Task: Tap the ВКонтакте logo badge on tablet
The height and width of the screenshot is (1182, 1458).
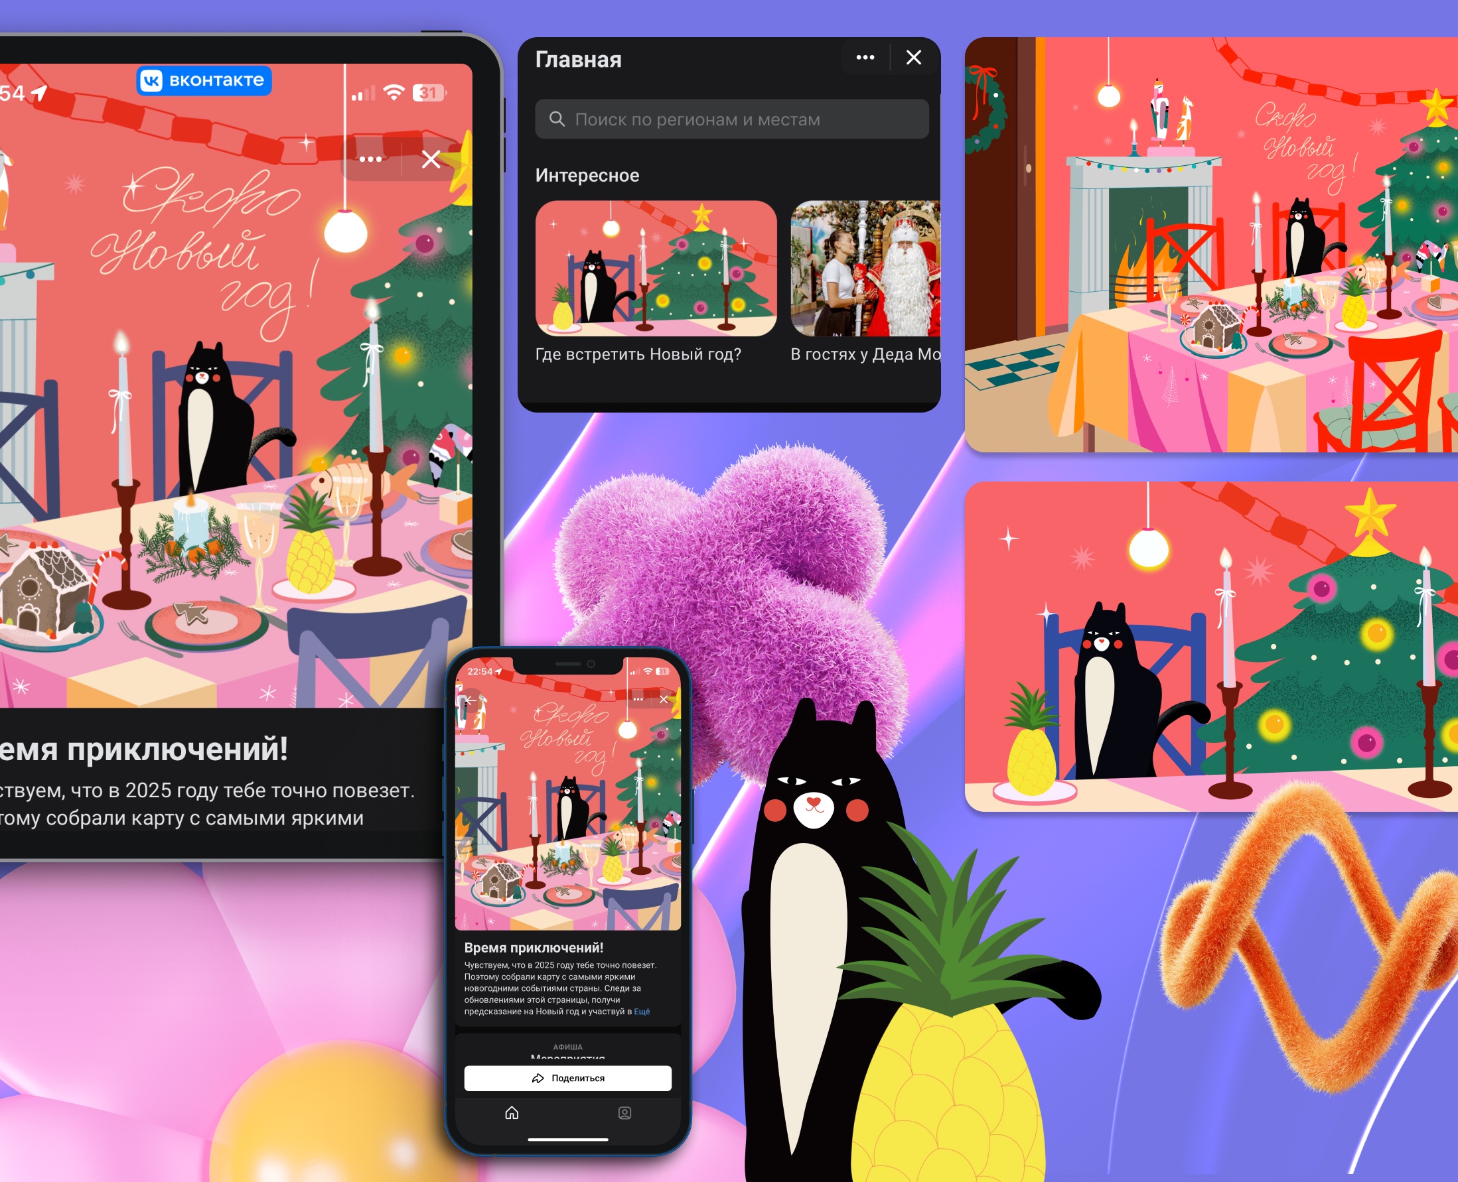Action: [x=204, y=80]
